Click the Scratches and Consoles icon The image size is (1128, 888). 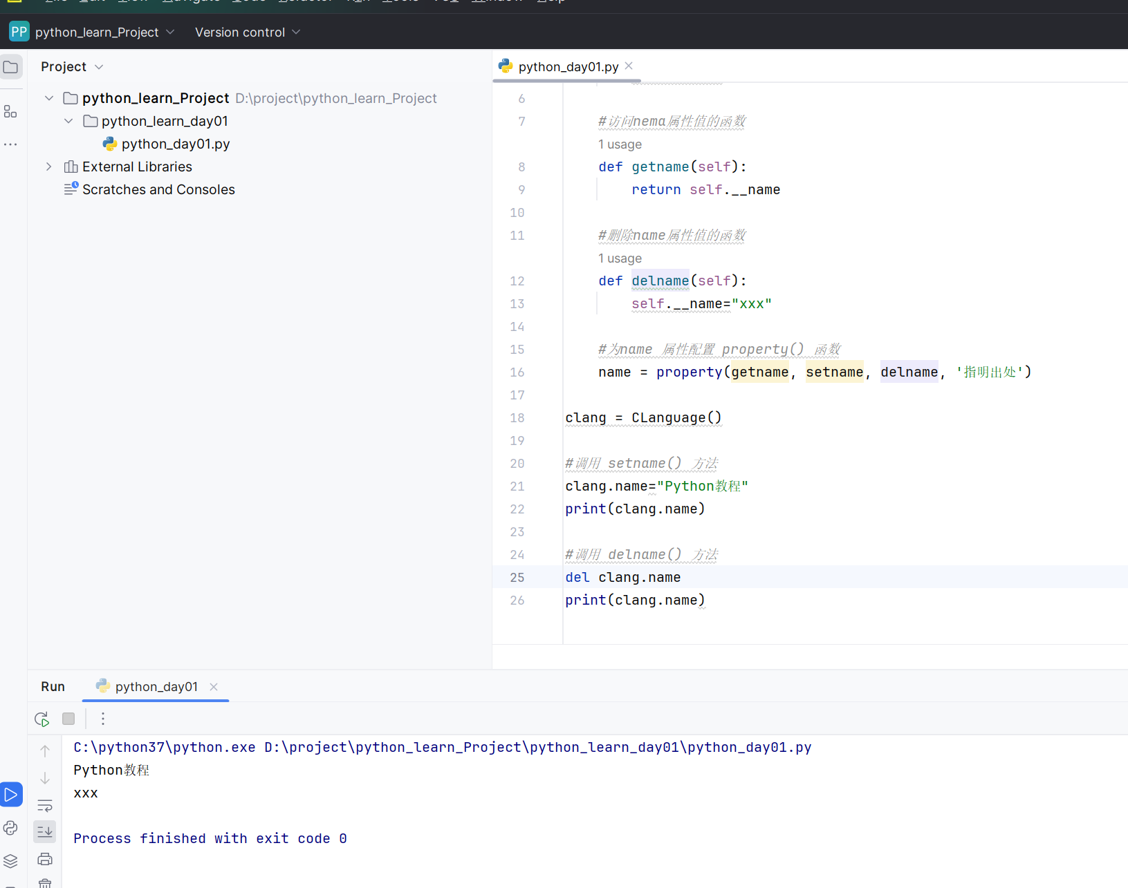click(71, 189)
